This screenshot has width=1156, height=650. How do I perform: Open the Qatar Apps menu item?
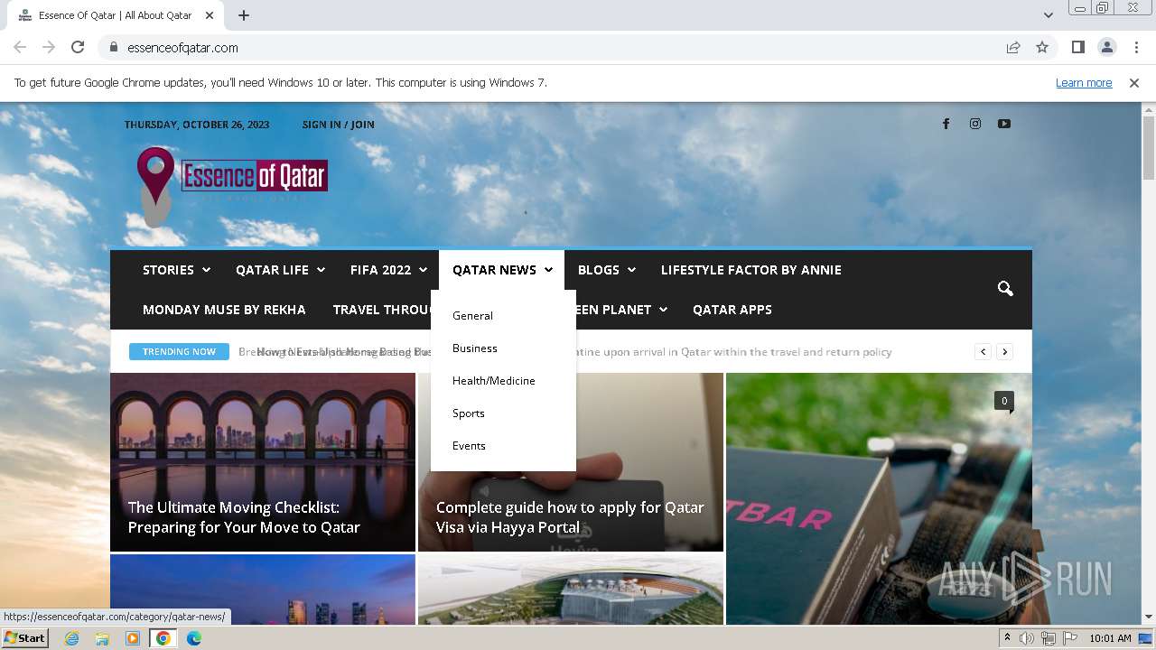[732, 310]
